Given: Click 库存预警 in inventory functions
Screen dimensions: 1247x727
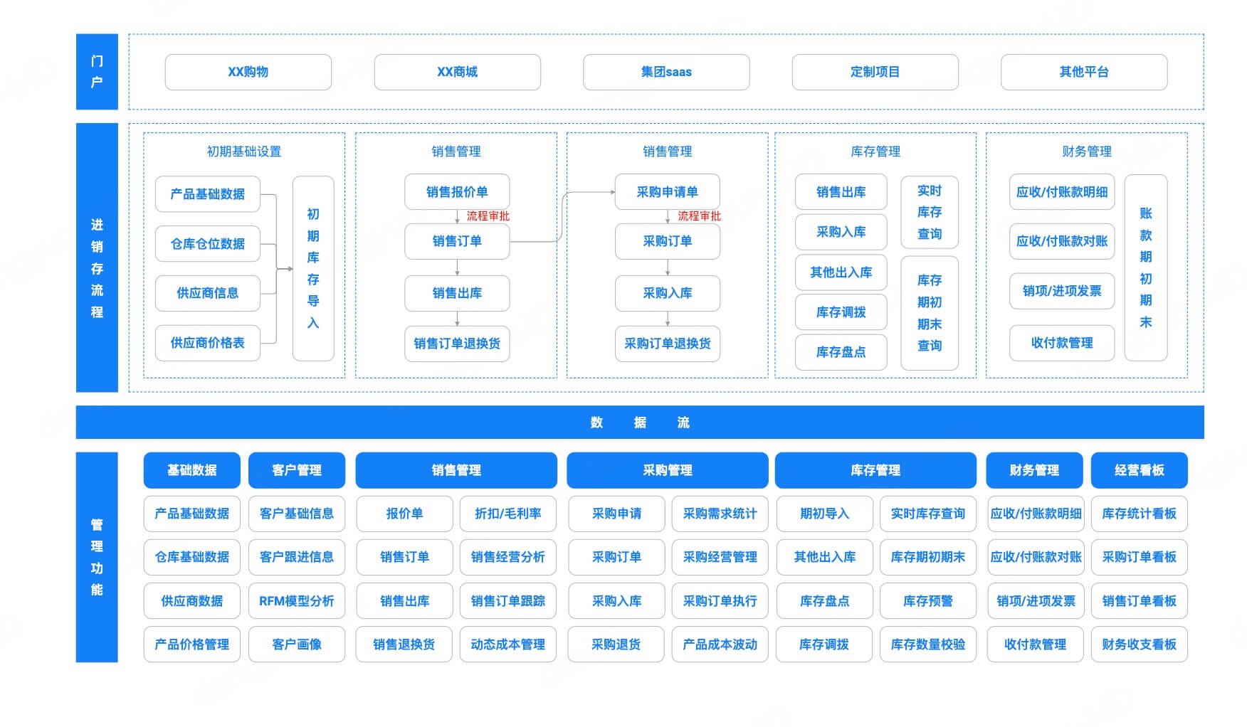Looking at the screenshot, I should [x=928, y=601].
